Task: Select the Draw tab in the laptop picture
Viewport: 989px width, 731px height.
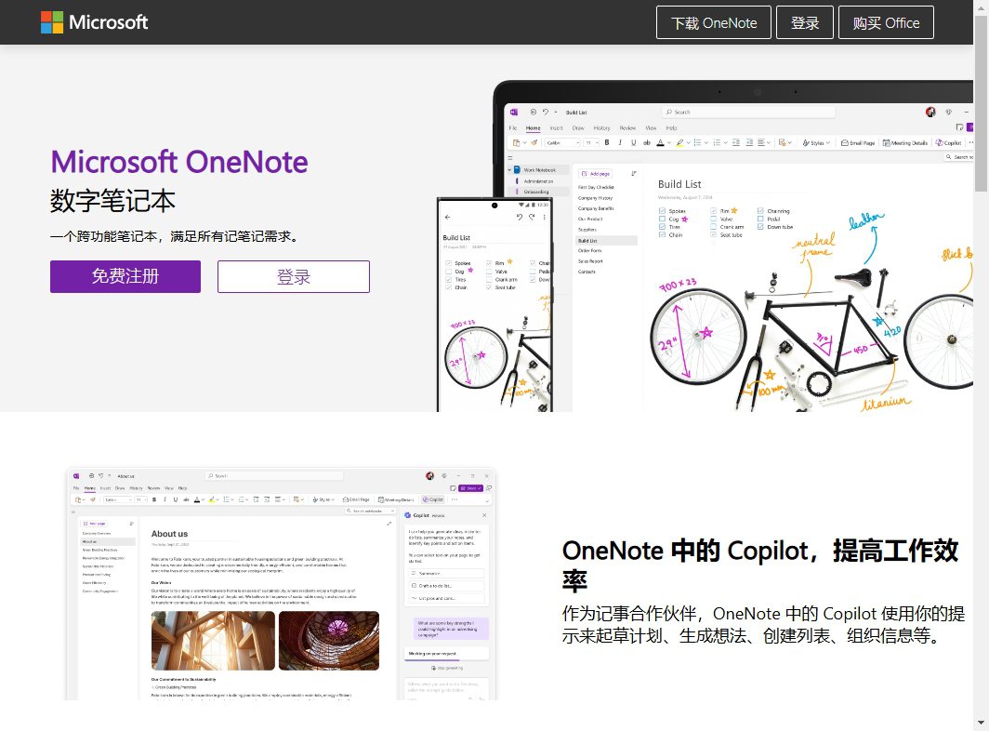Action: coord(578,128)
